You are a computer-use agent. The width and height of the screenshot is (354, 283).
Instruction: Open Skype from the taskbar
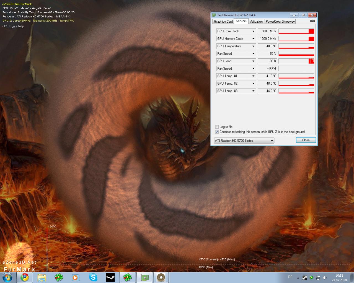(93, 277)
